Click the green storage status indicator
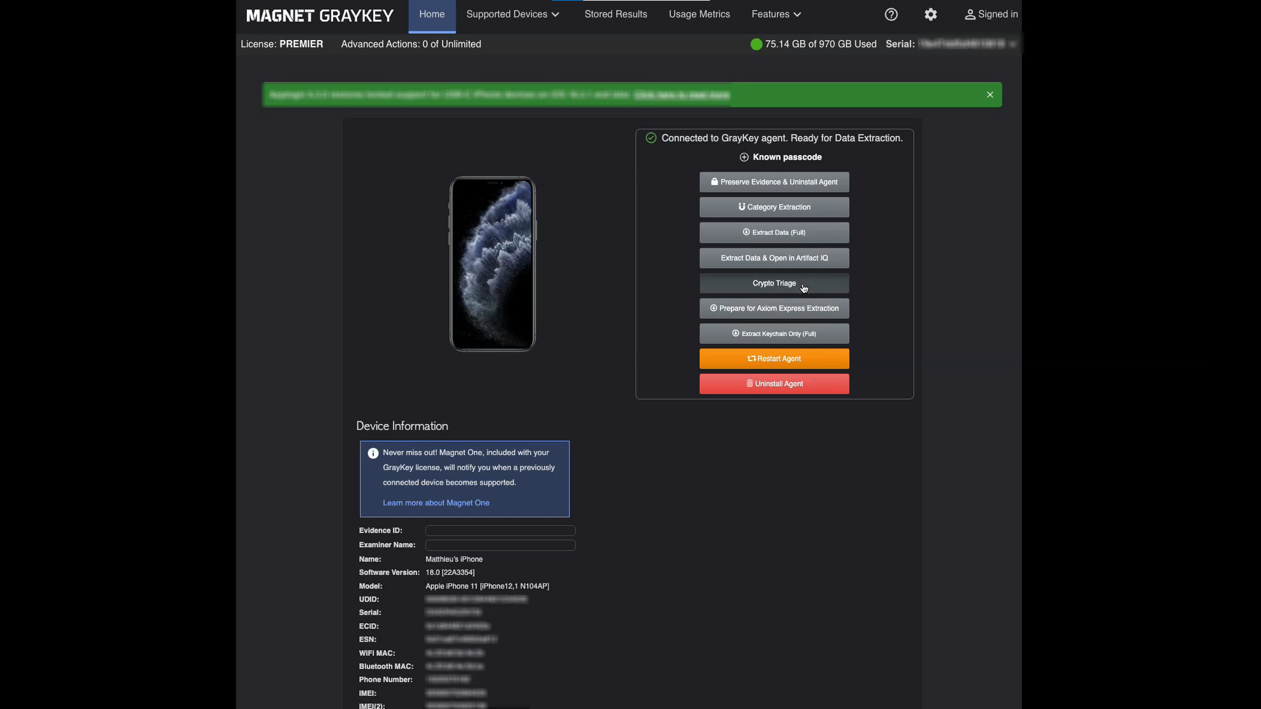 pyautogui.click(x=756, y=44)
